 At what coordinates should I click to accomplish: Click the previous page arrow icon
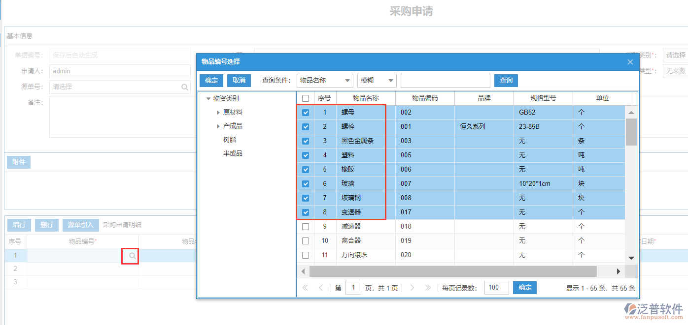coord(321,287)
